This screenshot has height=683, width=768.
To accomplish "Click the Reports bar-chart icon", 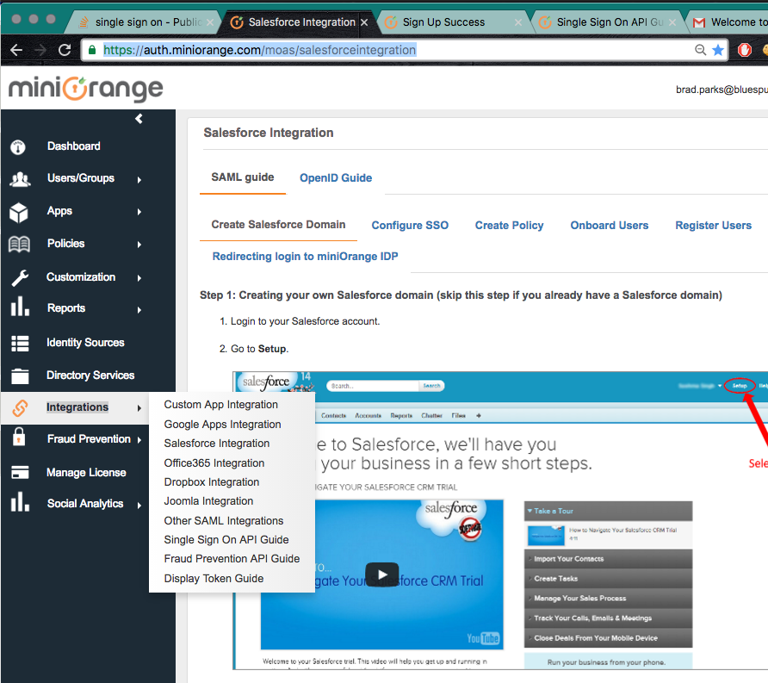I will pyautogui.click(x=20, y=306).
